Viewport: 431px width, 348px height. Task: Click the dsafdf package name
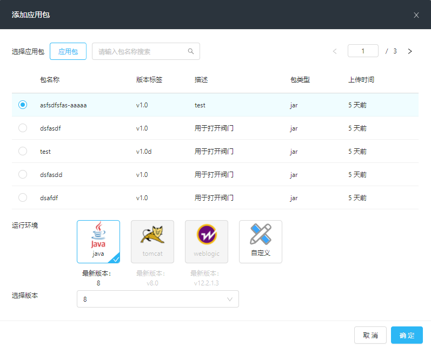[x=49, y=198]
